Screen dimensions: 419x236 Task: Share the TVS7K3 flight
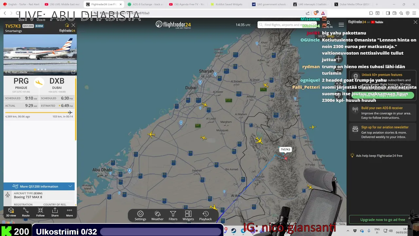(x=55, y=212)
